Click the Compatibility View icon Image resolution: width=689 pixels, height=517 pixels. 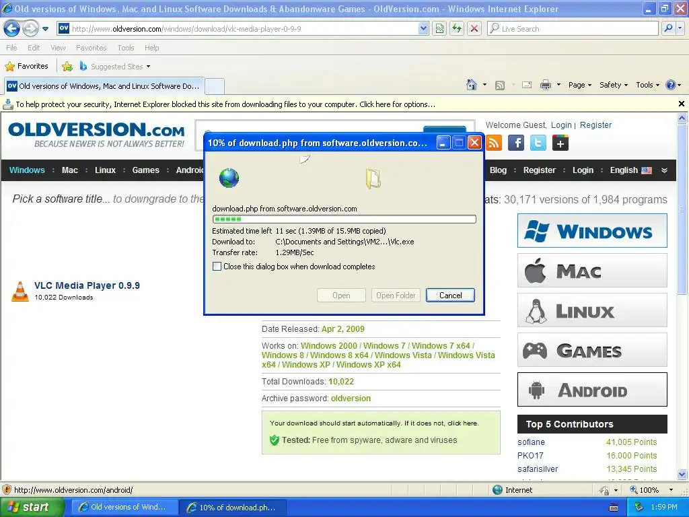[x=439, y=29]
